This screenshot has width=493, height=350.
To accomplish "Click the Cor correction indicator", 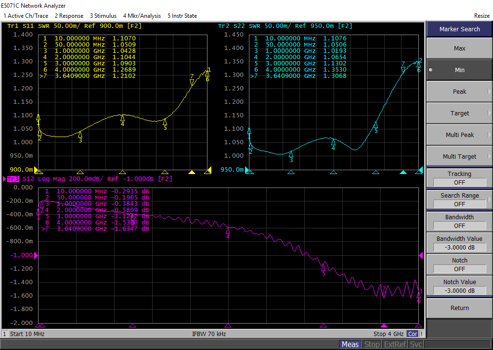I will click(x=413, y=334).
